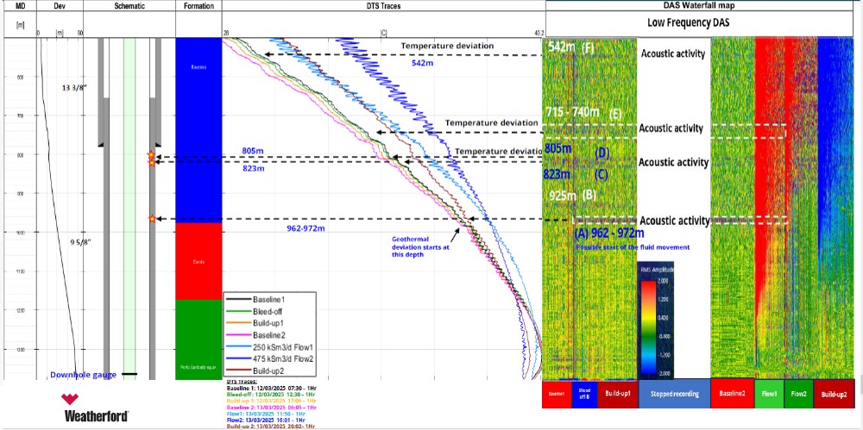
Task: Click the red Baseline1 phase box
Action: pos(556,394)
